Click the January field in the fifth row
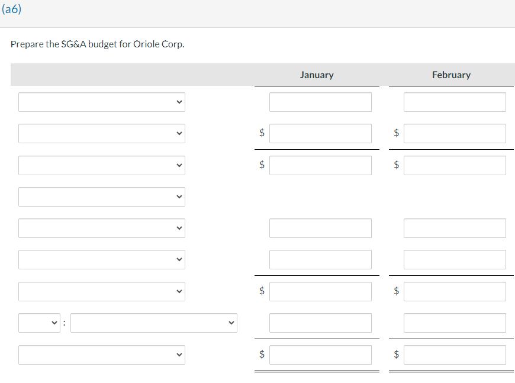Image resolution: width=515 pixels, height=383 pixels. pos(321,228)
